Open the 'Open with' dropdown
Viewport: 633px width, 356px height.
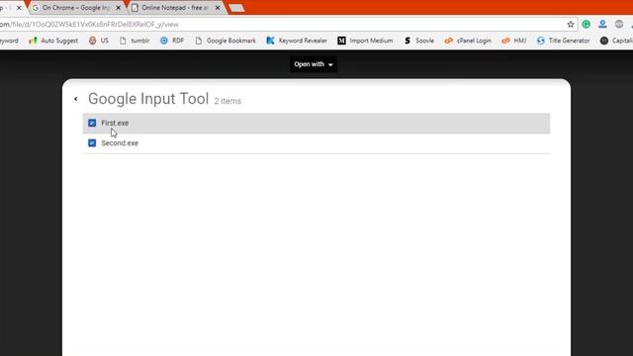coord(314,64)
